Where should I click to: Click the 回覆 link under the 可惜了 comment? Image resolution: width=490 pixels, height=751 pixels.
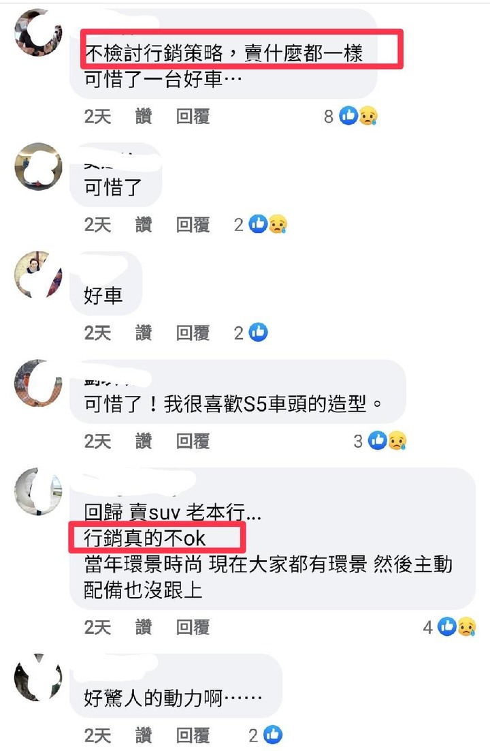pos(193,224)
